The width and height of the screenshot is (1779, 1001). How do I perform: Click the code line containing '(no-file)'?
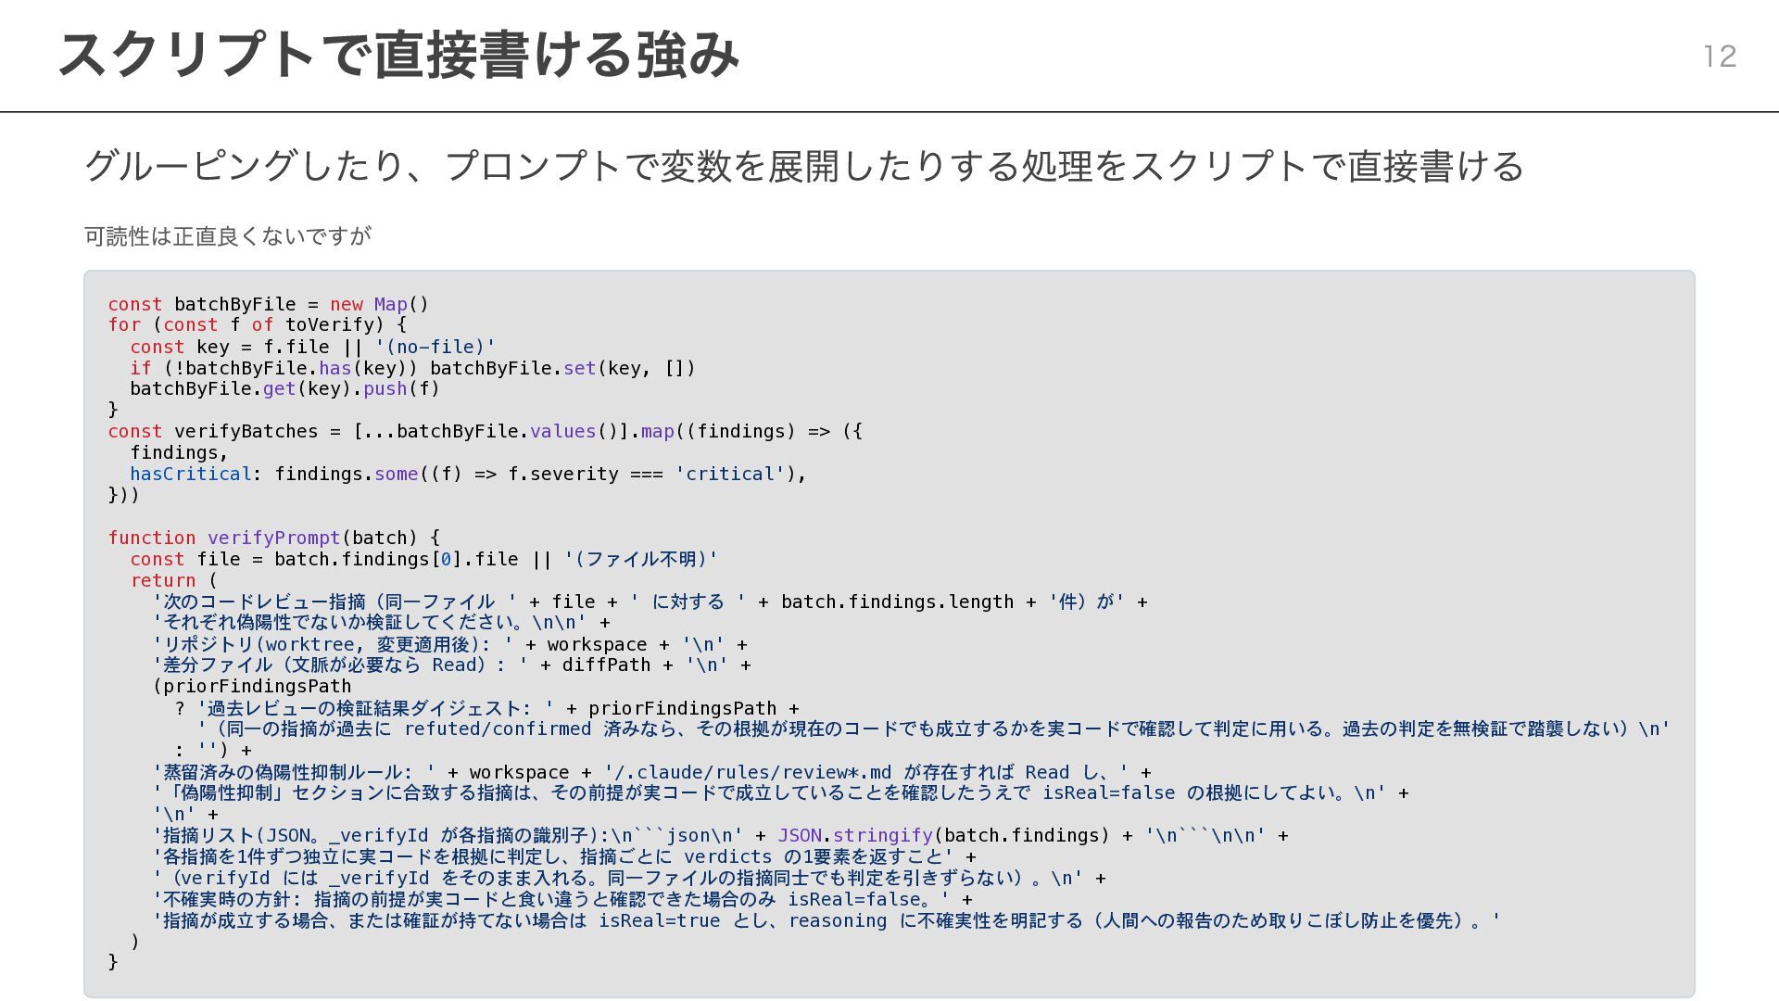313,347
